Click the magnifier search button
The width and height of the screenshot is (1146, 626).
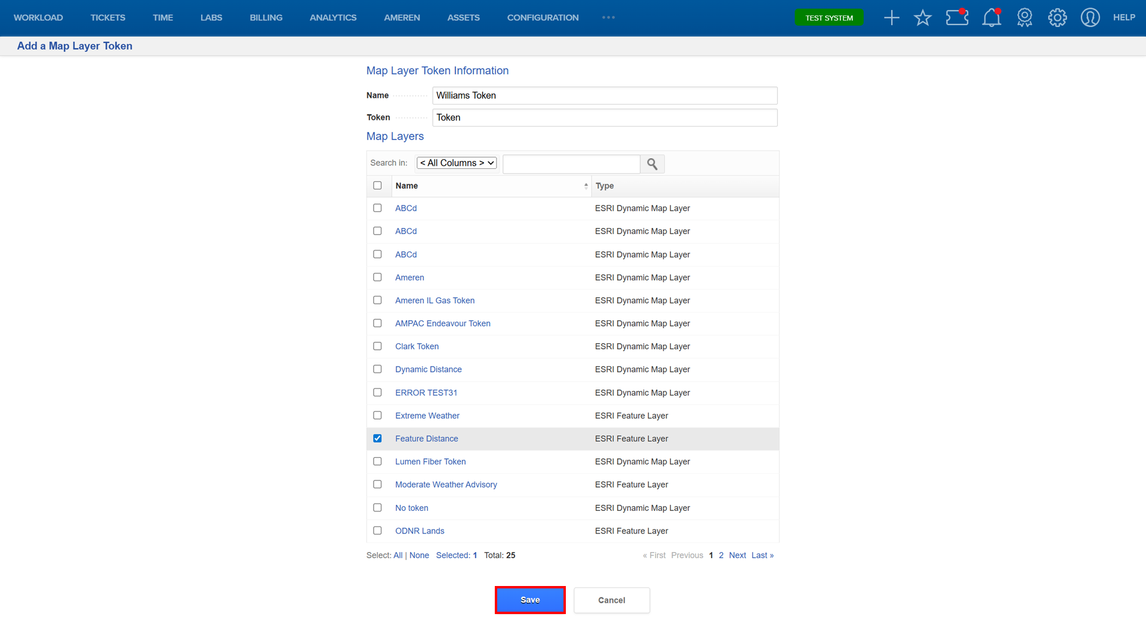pos(652,164)
